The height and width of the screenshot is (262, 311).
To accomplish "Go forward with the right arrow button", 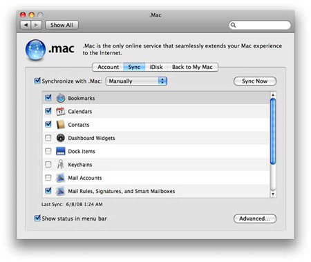I will 36,25.
